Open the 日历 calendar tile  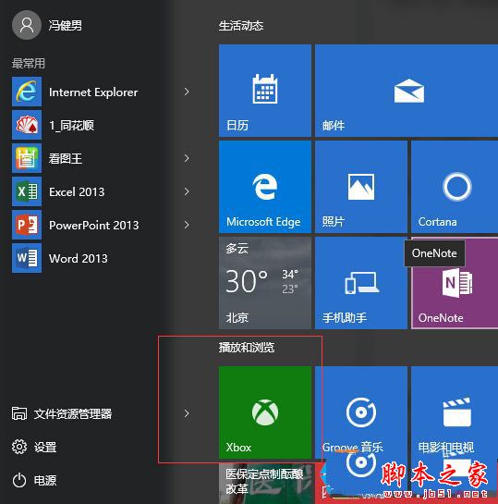265,91
